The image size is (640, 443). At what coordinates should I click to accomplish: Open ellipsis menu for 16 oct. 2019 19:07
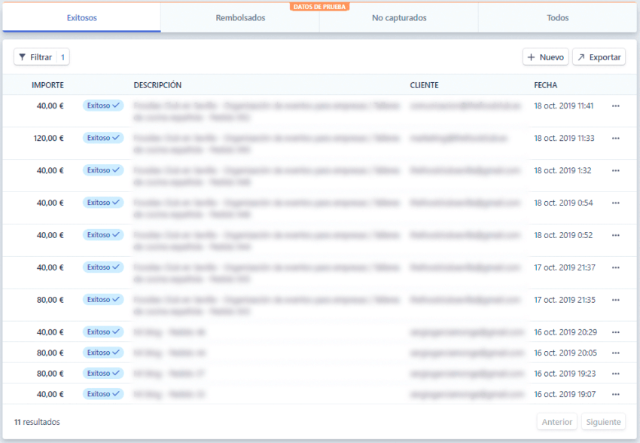point(615,394)
